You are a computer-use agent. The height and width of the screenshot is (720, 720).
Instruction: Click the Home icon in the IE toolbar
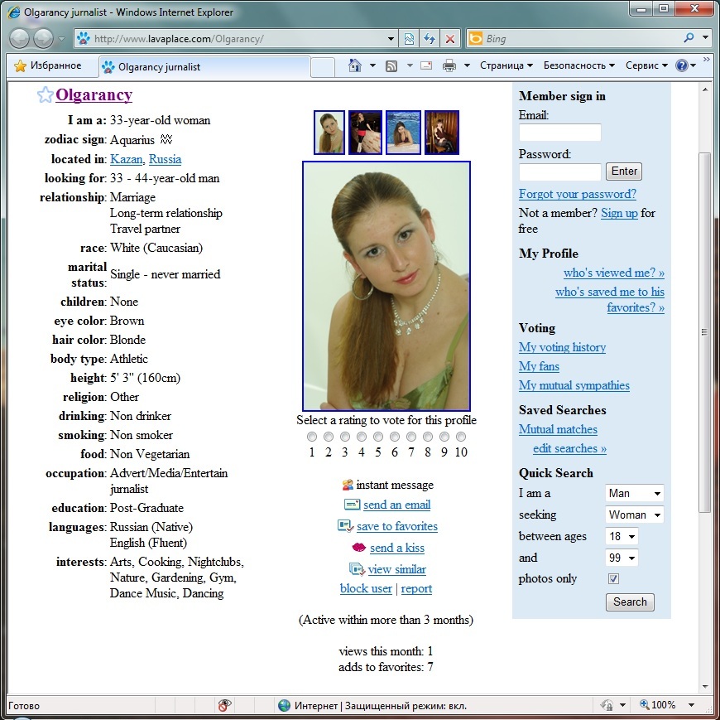[355, 65]
